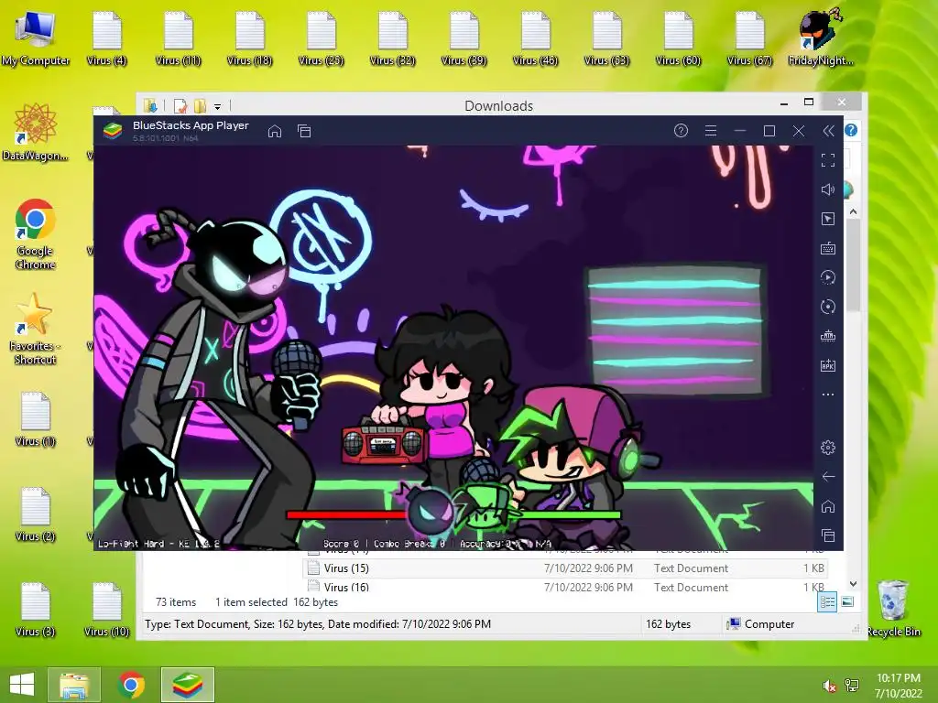
Task: Select Virus (1) desktop file
Action: (36, 418)
